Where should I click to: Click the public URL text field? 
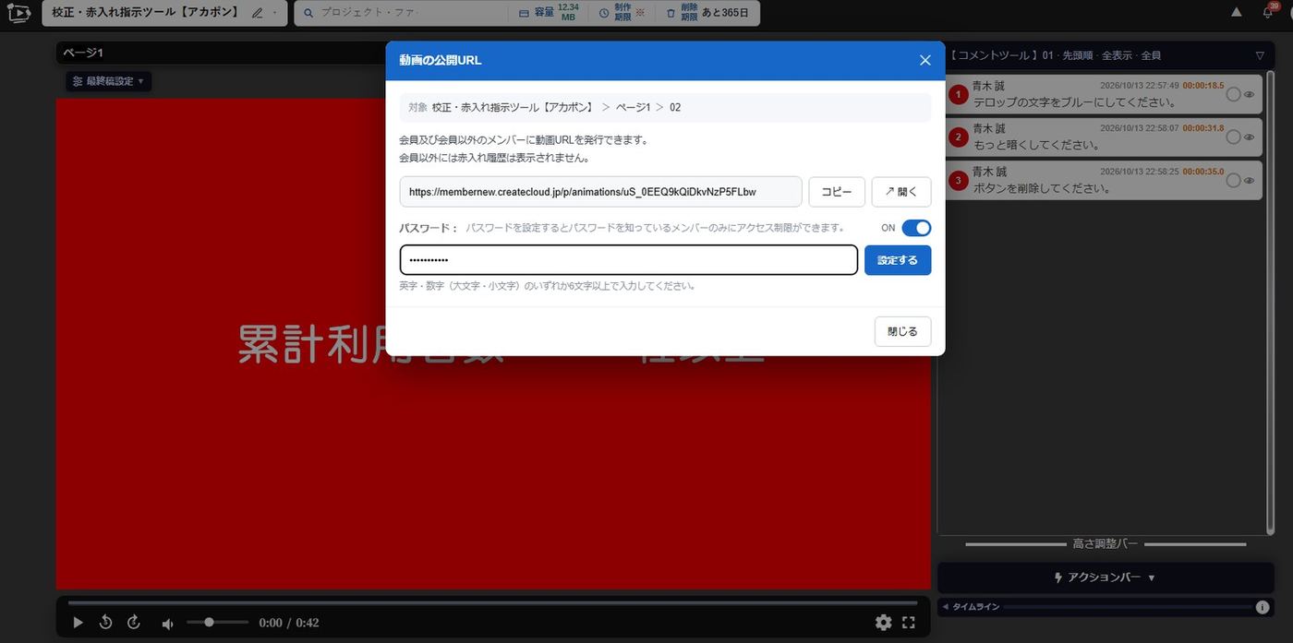(x=600, y=192)
